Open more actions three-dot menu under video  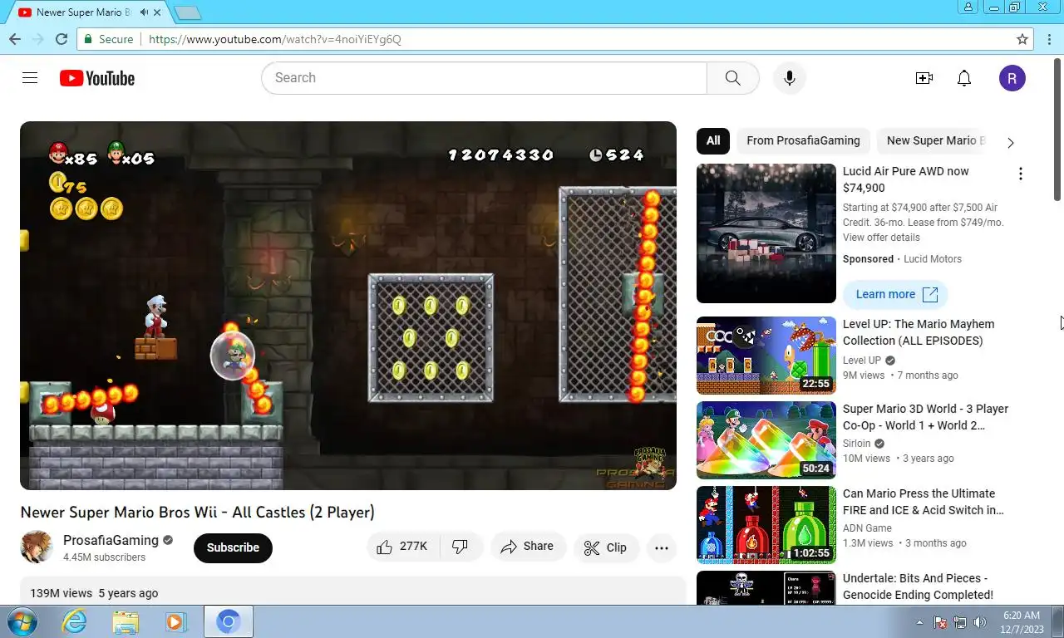(662, 547)
